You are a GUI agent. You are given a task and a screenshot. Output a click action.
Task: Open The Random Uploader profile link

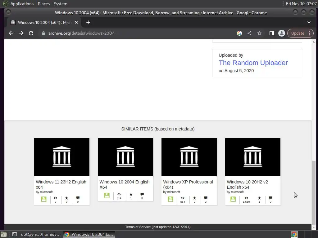[253, 63]
